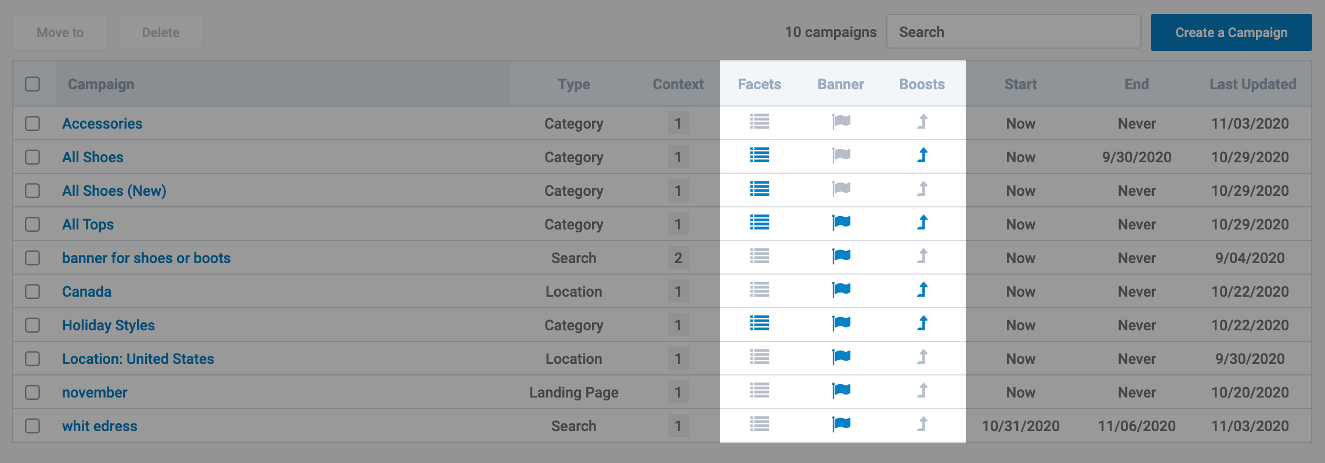Click the Delete button
The width and height of the screenshot is (1325, 463).
click(161, 32)
